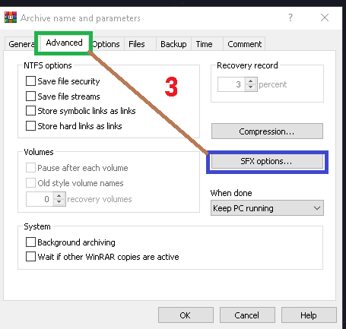Expand the When done dropdown
The width and height of the screenshot is (346, 329).
[x=267, y=208]
